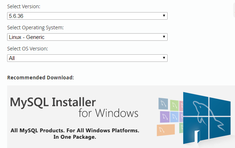Click the MySQL Installer for Windows banner heading
235x148 pixels.
(x=74, y=108)
